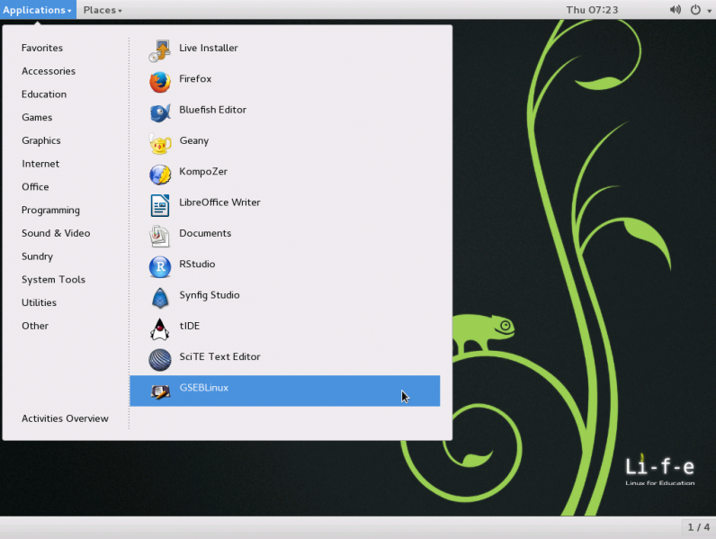
Task: Click the clock showing Thu 07:23
Action: pos(592,10)
